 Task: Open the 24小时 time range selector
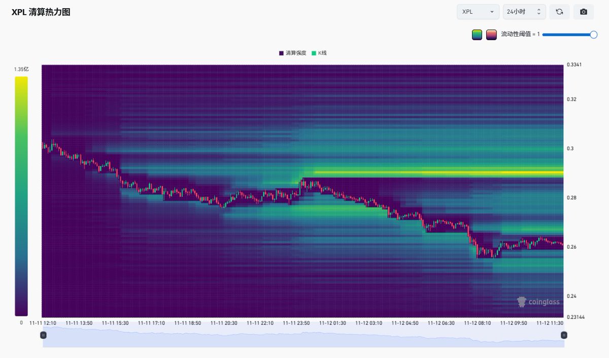tap(524, 12)
